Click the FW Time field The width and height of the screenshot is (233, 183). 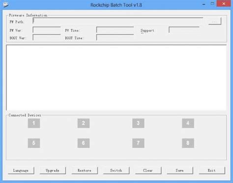115,30
